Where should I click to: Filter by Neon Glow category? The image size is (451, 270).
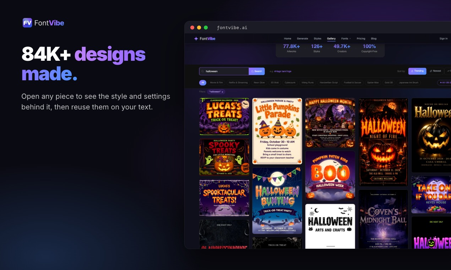coord(259,83)
